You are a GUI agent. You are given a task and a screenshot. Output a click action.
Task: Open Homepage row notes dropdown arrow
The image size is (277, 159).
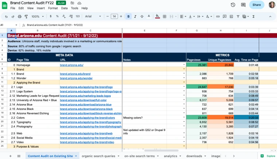(184, 65)
